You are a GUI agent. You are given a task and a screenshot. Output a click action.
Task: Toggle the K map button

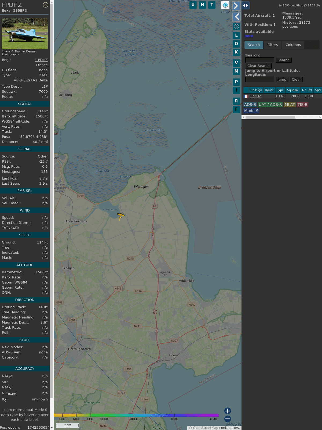[236, 52]
